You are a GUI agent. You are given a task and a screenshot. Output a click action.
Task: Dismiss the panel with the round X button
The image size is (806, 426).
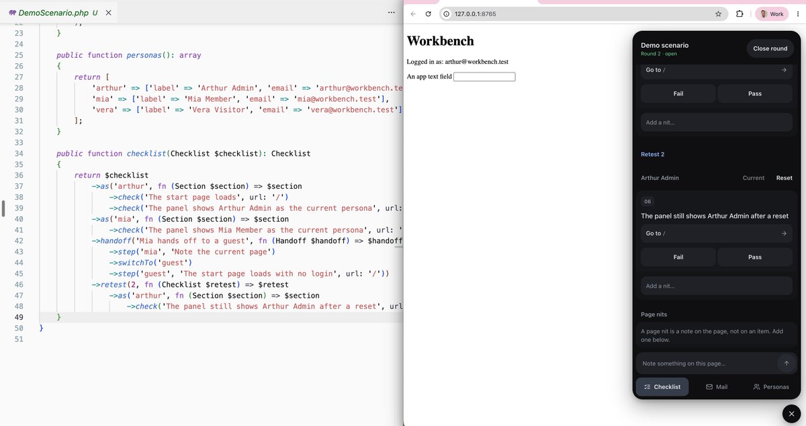click(791, 414)
